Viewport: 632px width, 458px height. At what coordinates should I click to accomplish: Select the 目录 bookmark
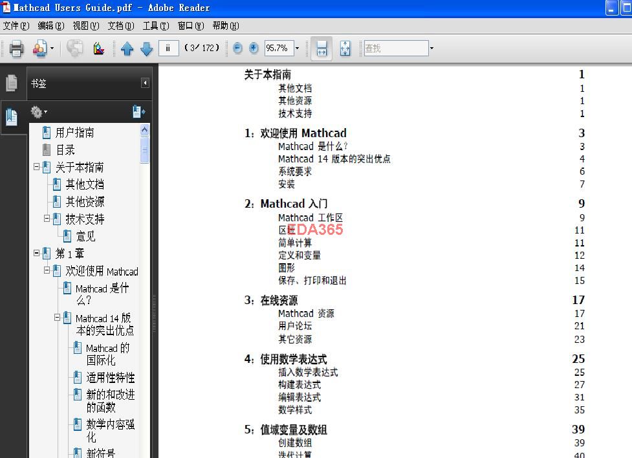(x=65, y=150)
